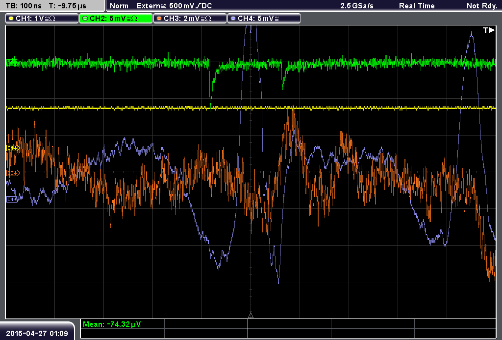This screenshot has height=340, width=502.
Task: Click the orange dot on CH3 tab
Action: (159, 19)
